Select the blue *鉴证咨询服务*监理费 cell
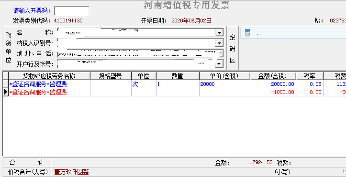Image resolution: width=346 pixels, height=177 pixels. tap(49, 84)
